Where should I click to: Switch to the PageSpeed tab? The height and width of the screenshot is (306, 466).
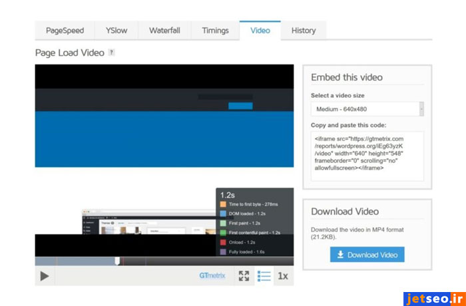click(x=65, y=31)
